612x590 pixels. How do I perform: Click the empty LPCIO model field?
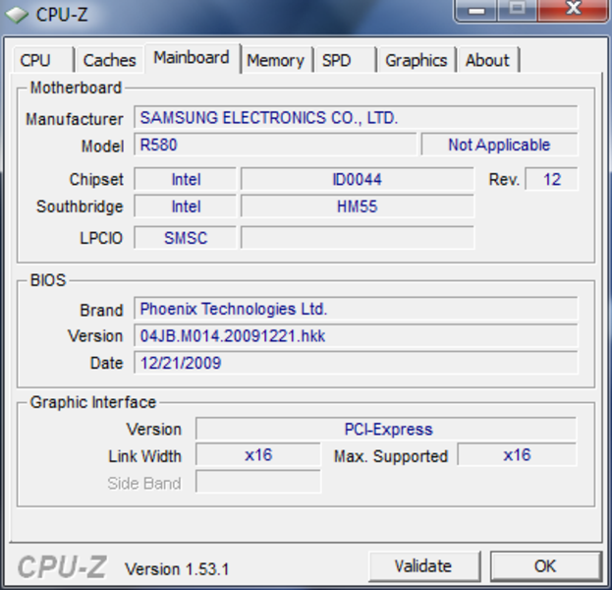coord(358,238)
